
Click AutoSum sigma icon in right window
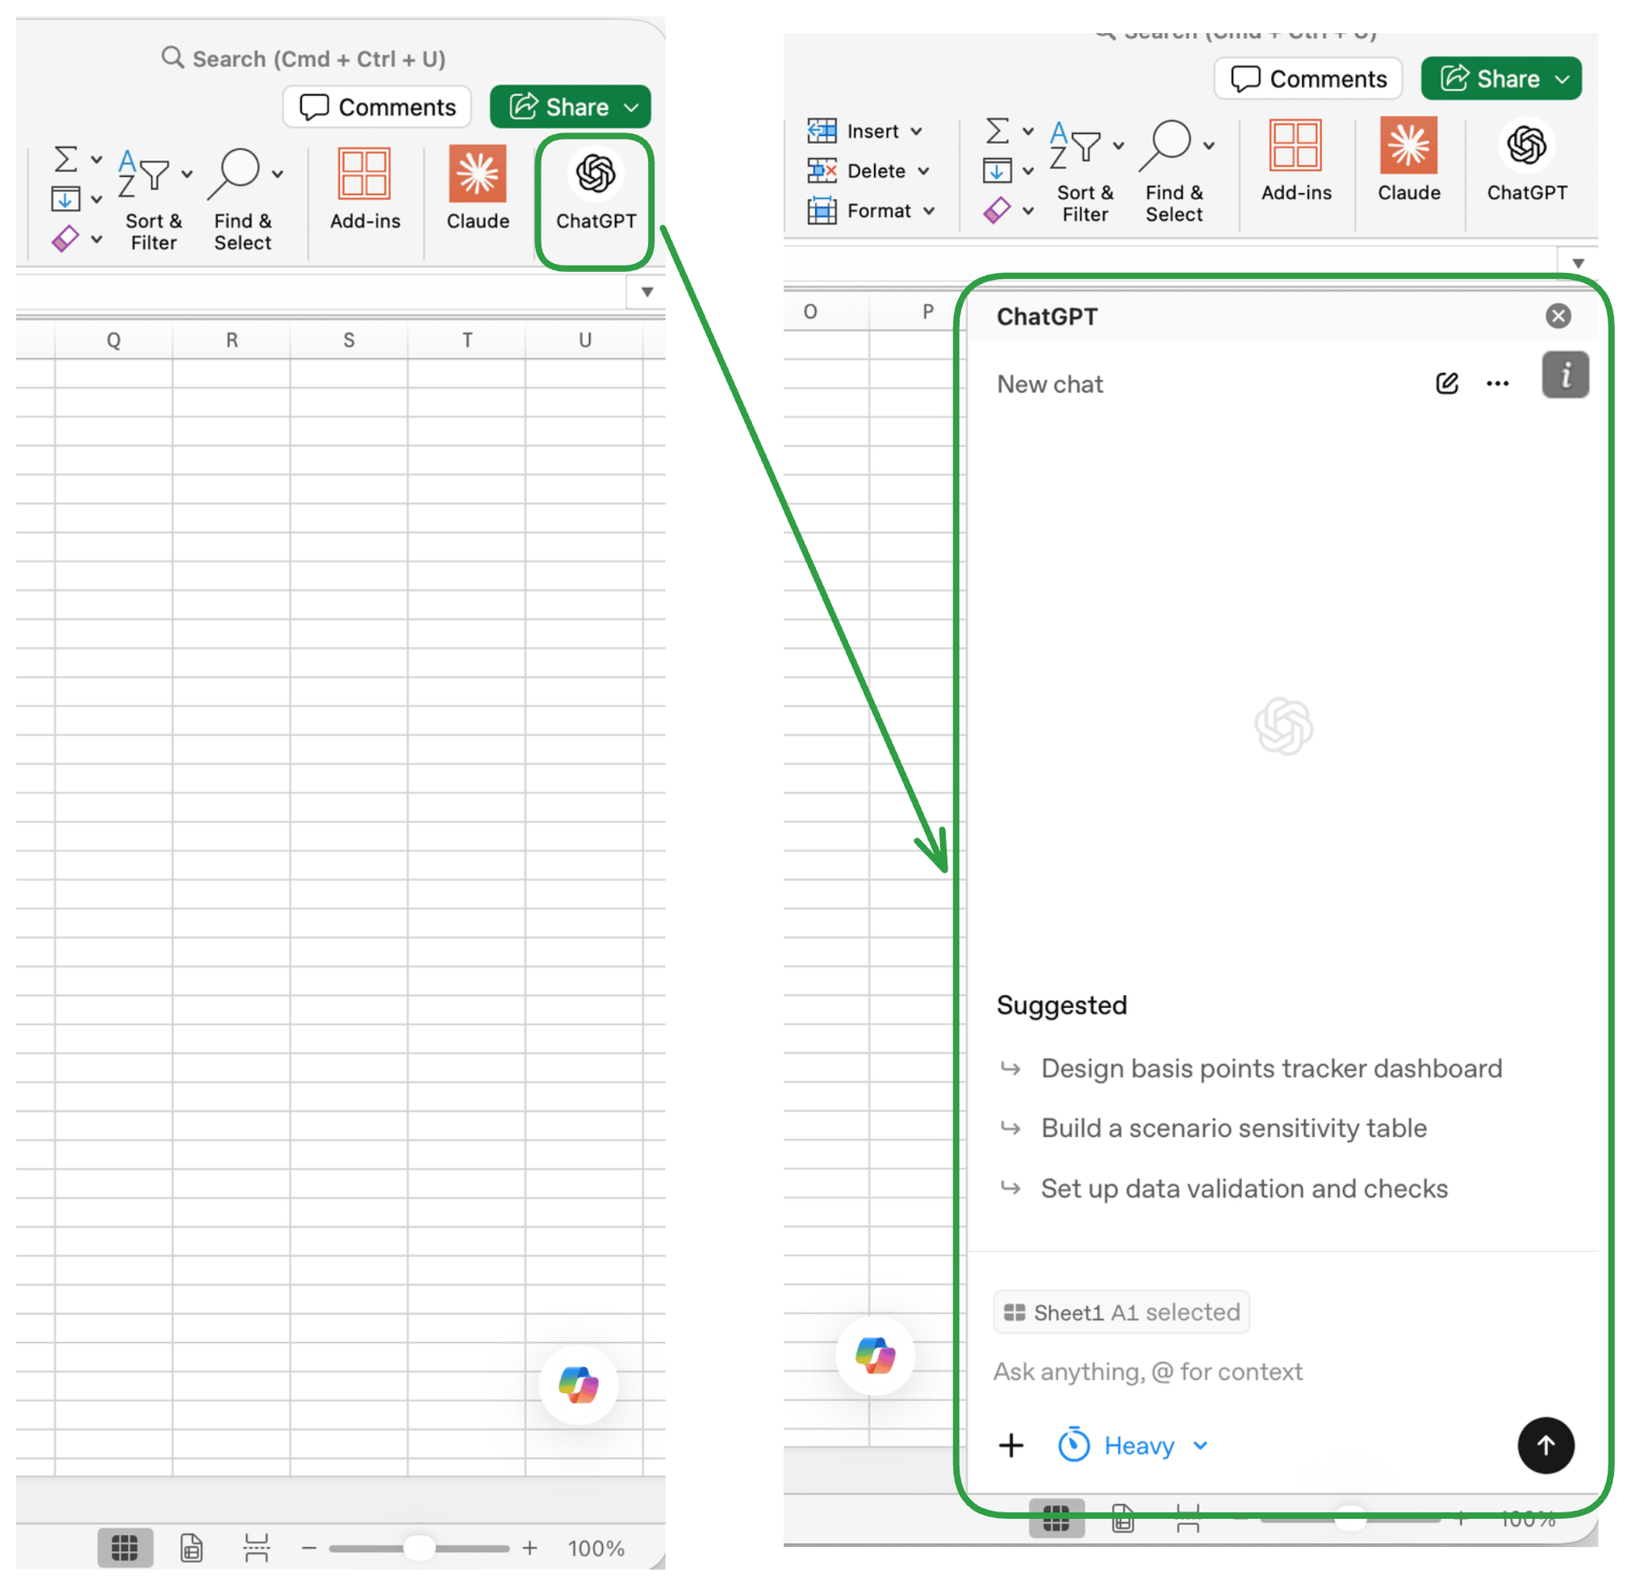point(998,131)
